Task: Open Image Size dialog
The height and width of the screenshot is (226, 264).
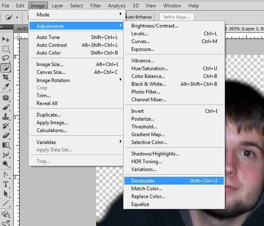Action: 77,64
